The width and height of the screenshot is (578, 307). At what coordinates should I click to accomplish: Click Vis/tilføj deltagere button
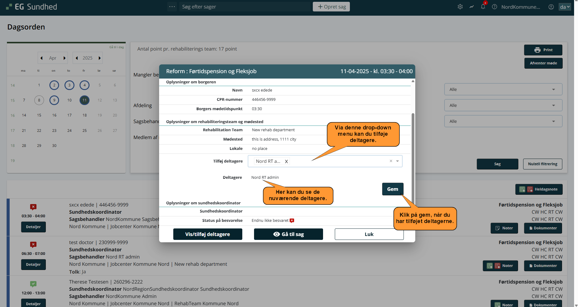point(207,234)
